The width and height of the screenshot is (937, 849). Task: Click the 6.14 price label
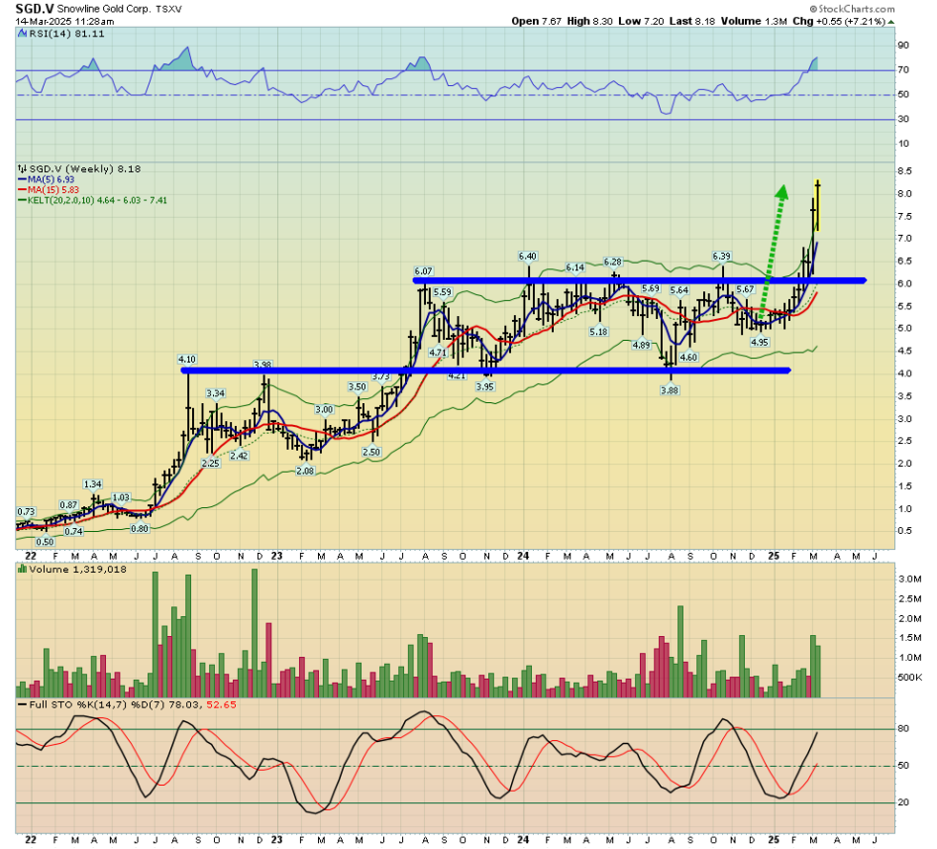(574, 267)
